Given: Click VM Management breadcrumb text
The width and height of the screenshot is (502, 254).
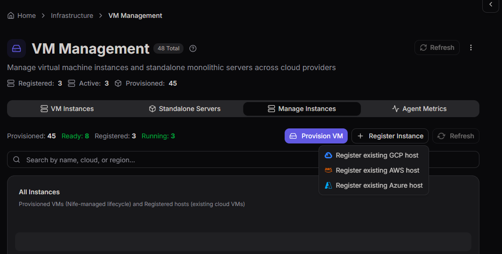Looking at the screenshot, I should pos(135,16).
